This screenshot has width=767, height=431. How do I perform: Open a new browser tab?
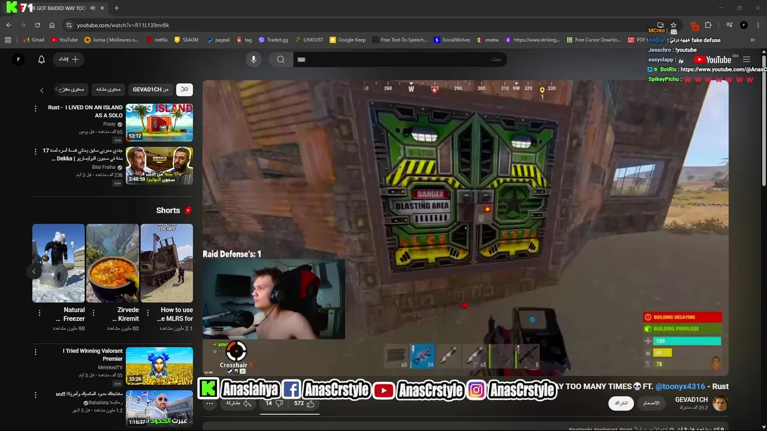tap(116, 8)
